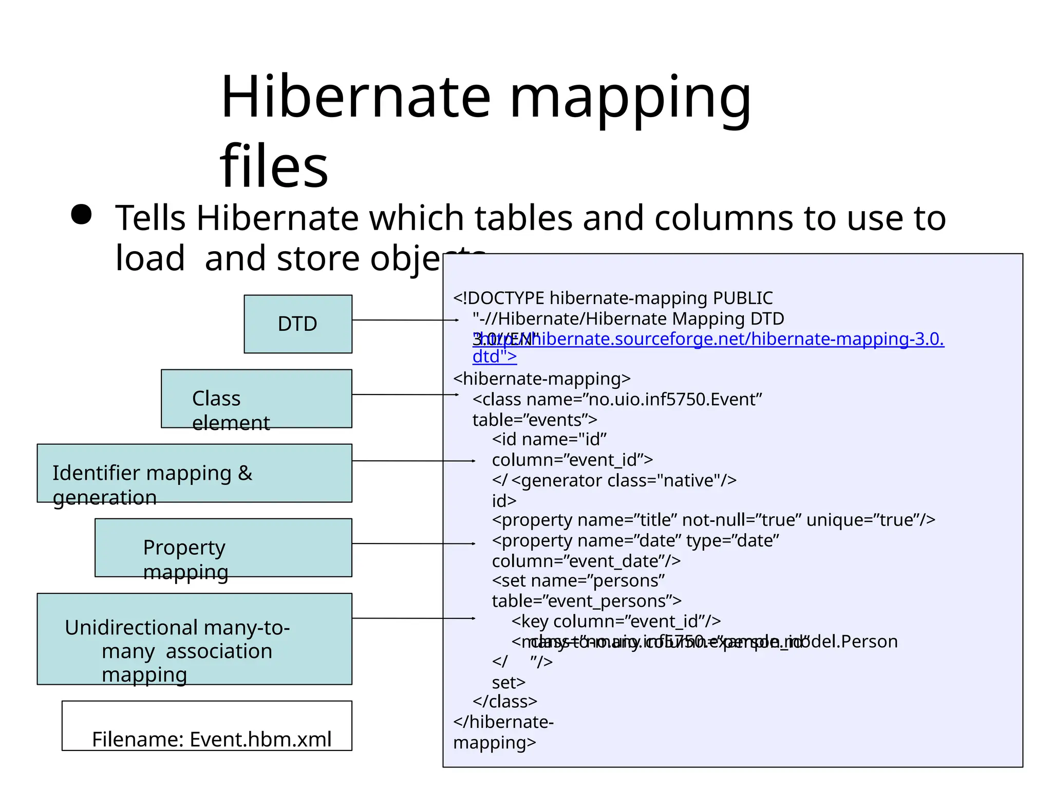The width and height of the screenshot is (1052, 789).
Task: Click the 'table="event_persons">' line
Action: pos(587,601)
